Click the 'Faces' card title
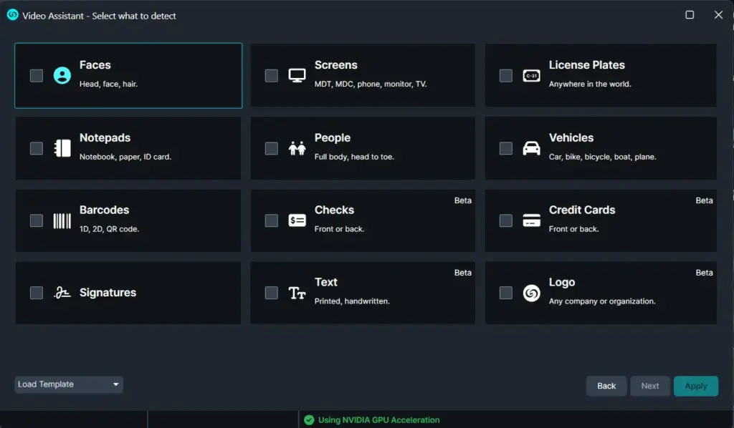 pyautogui.click(x=95, y=65)
